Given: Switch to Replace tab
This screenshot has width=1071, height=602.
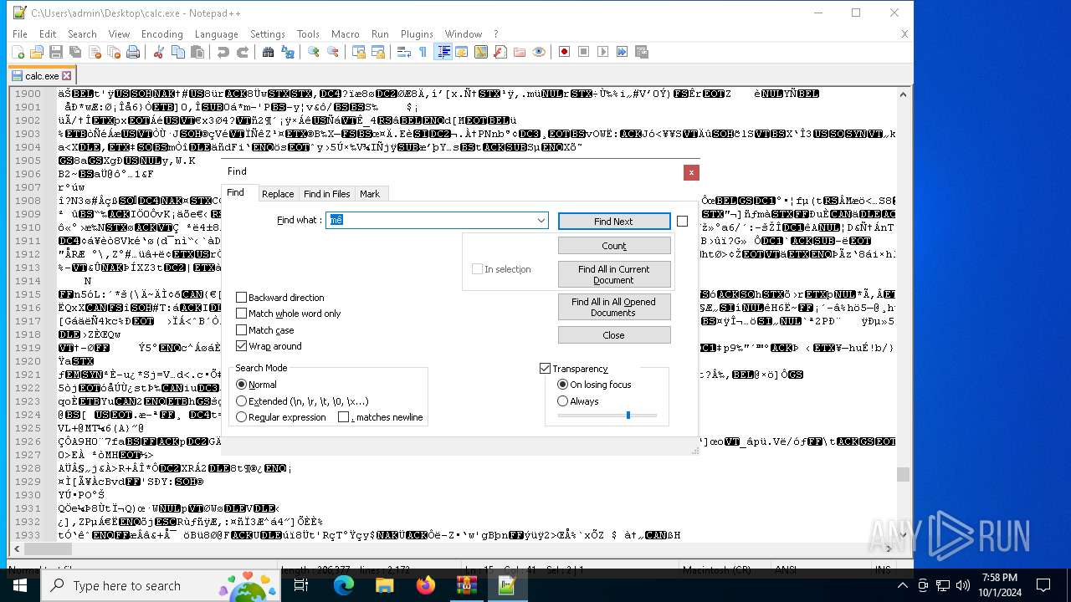Looking at the screenshot, I should [278, 194].
